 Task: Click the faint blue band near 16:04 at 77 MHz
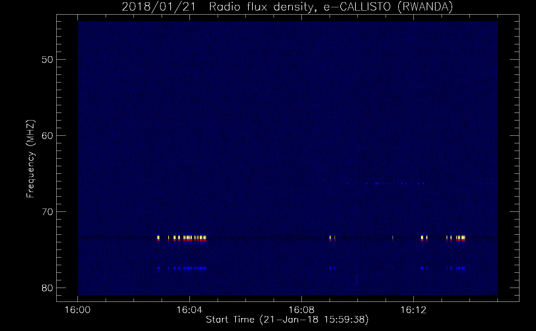[182, 268]
